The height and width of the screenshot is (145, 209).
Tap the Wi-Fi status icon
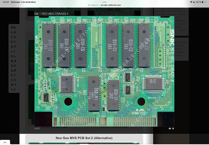coord(191,2)
